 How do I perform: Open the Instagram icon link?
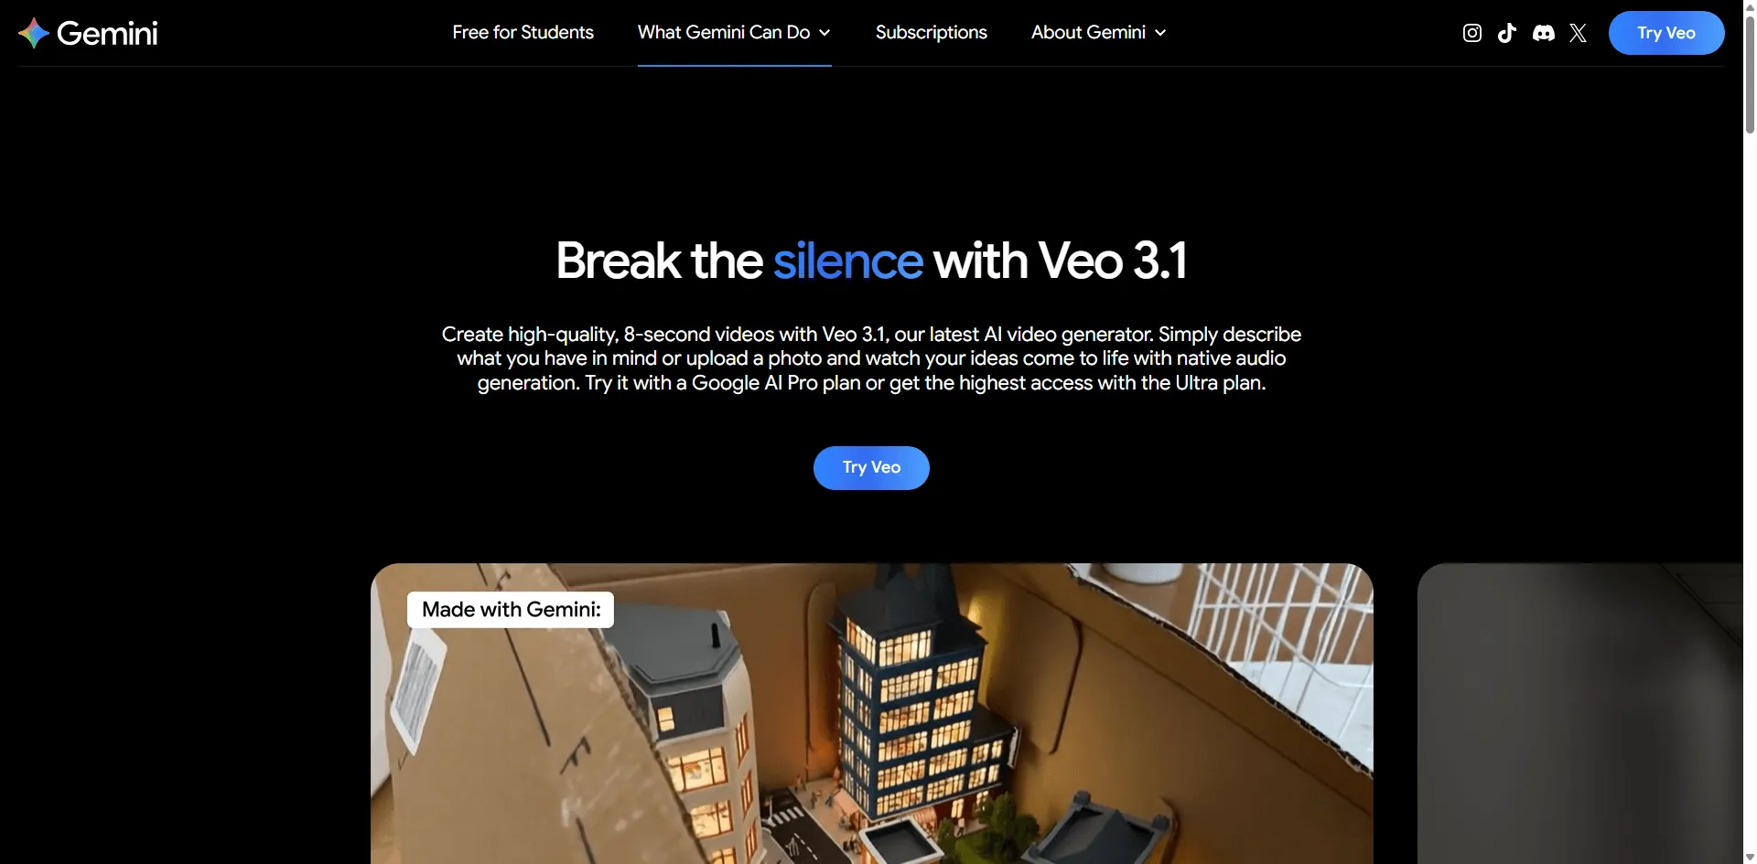point(1471,33)
